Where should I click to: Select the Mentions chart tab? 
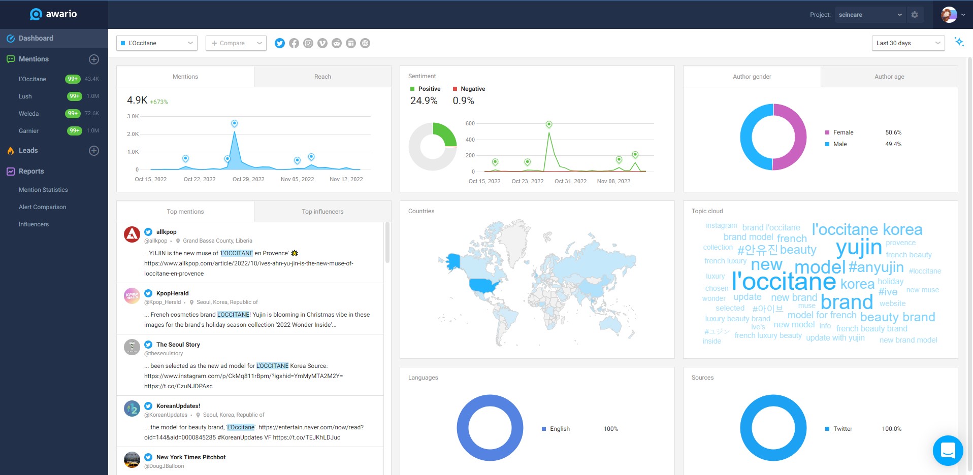(x=185, y=77)
